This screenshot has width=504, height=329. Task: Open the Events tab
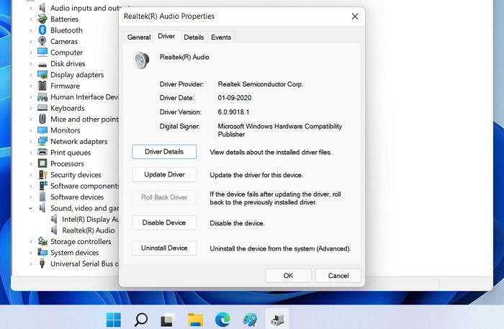pos(221,37)
